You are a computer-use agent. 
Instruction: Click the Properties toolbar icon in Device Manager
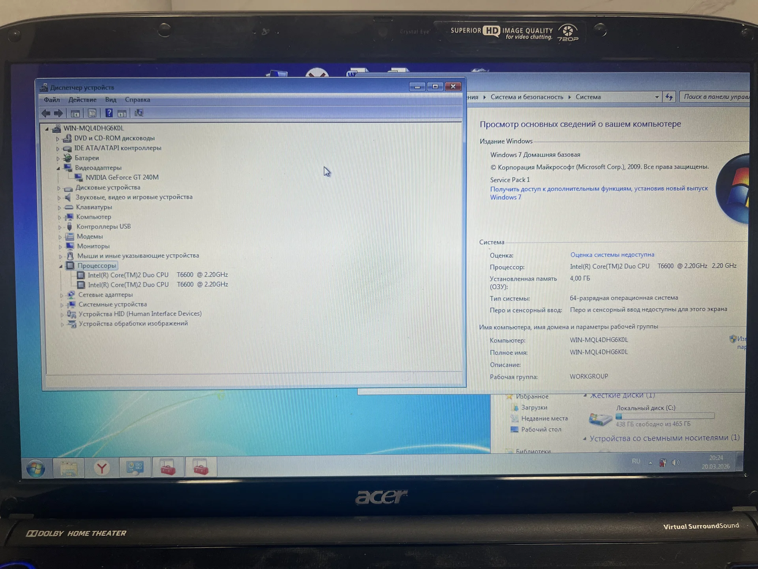pos(92,113)
